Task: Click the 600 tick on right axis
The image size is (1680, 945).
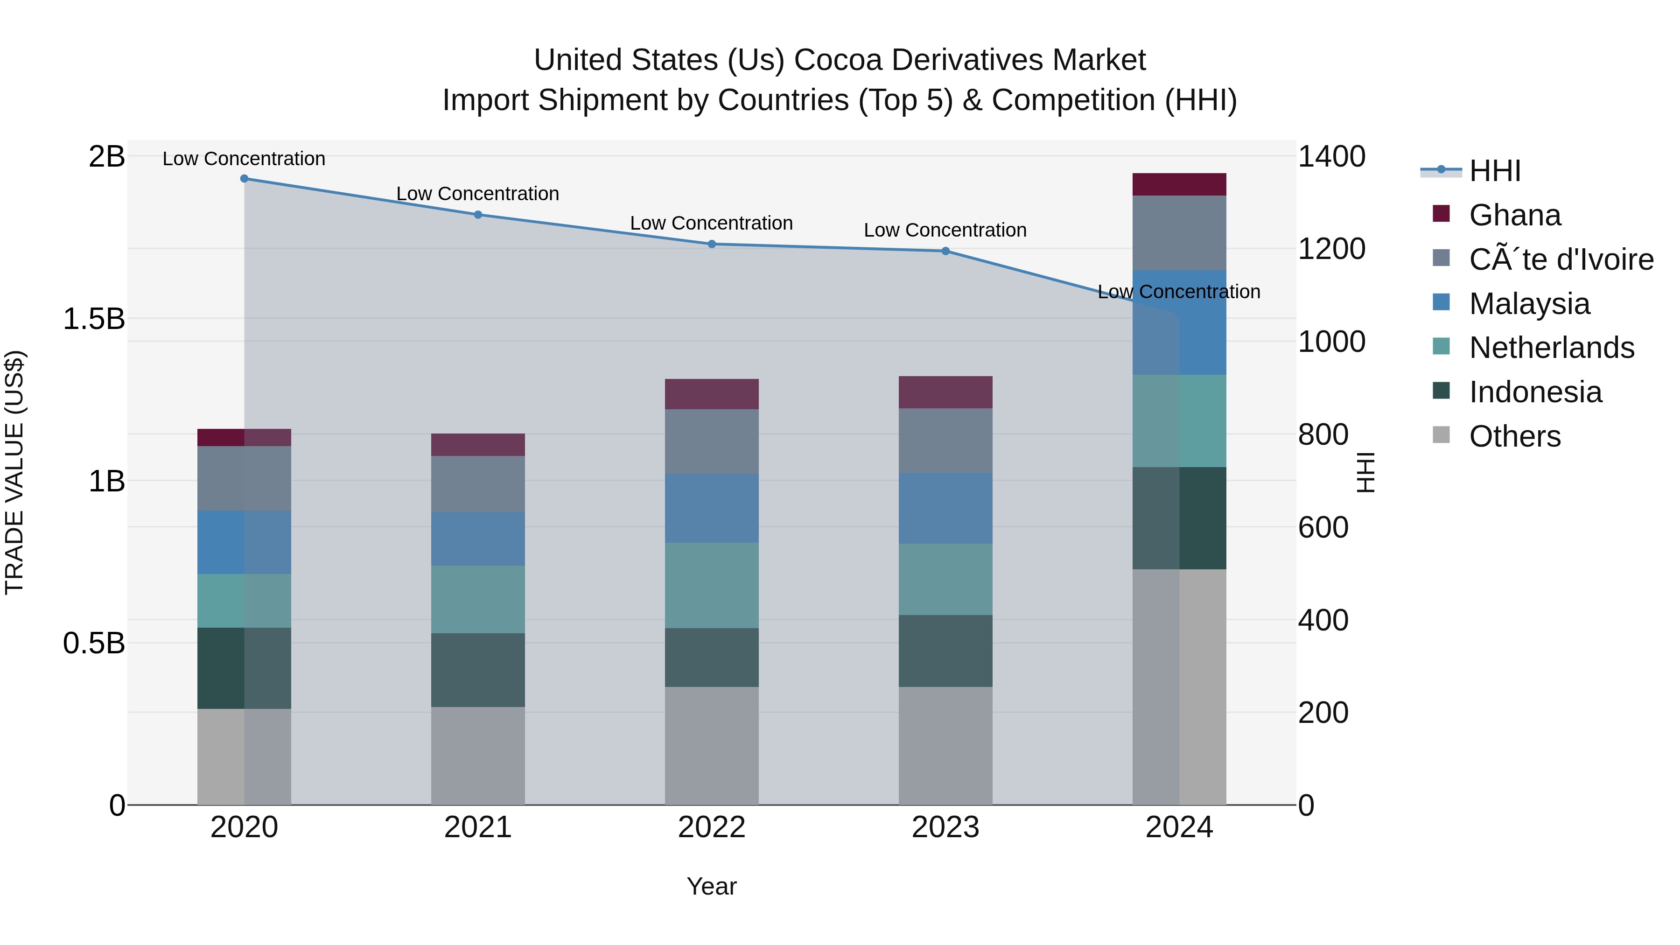Action: [1323, 528]
